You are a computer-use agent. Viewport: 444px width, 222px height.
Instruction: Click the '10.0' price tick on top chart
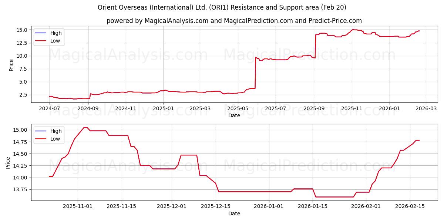[x=23, y=56]
